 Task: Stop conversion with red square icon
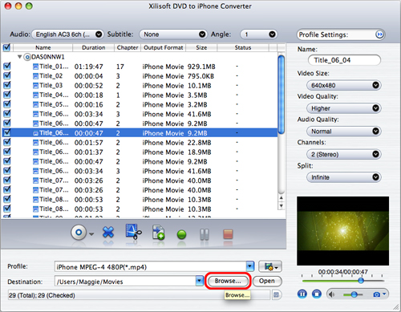(228, 234)
